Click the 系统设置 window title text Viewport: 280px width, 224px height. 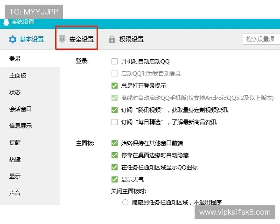[23, 22]
